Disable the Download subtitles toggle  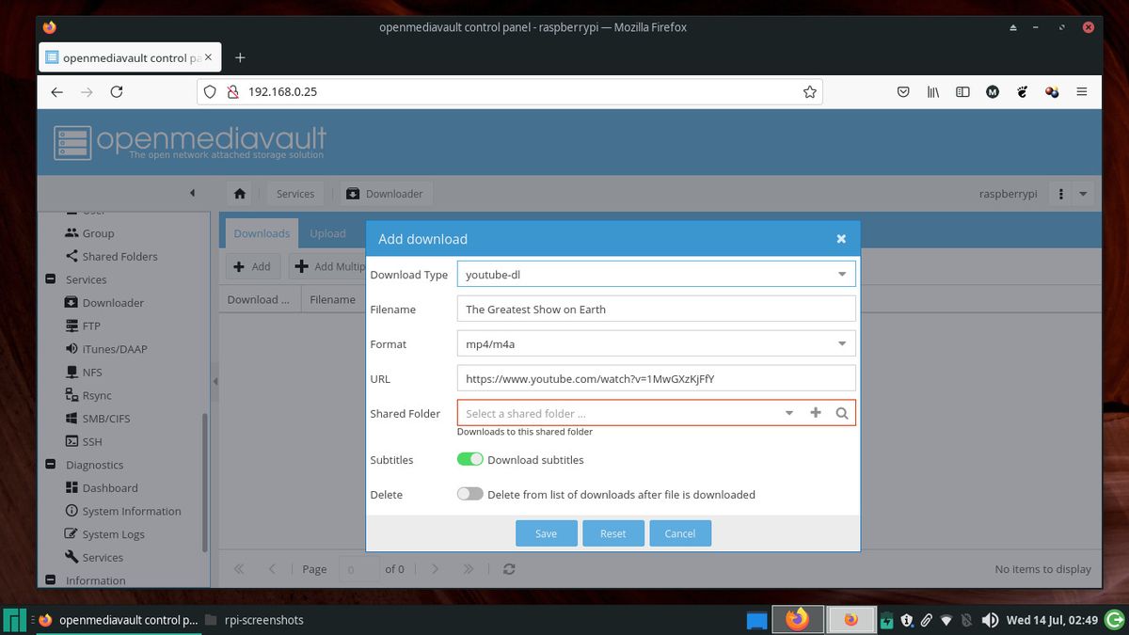point(470,459)
